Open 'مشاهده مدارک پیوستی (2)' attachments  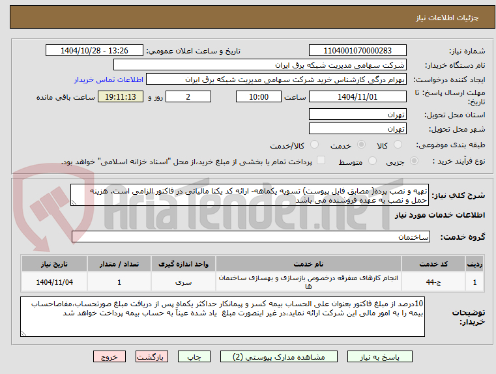point(279,356)
